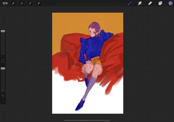Image resolution: width=174 pixels, height=122 pixels.
Task: Open the purple active color picker
Action: tap(170, 3)
